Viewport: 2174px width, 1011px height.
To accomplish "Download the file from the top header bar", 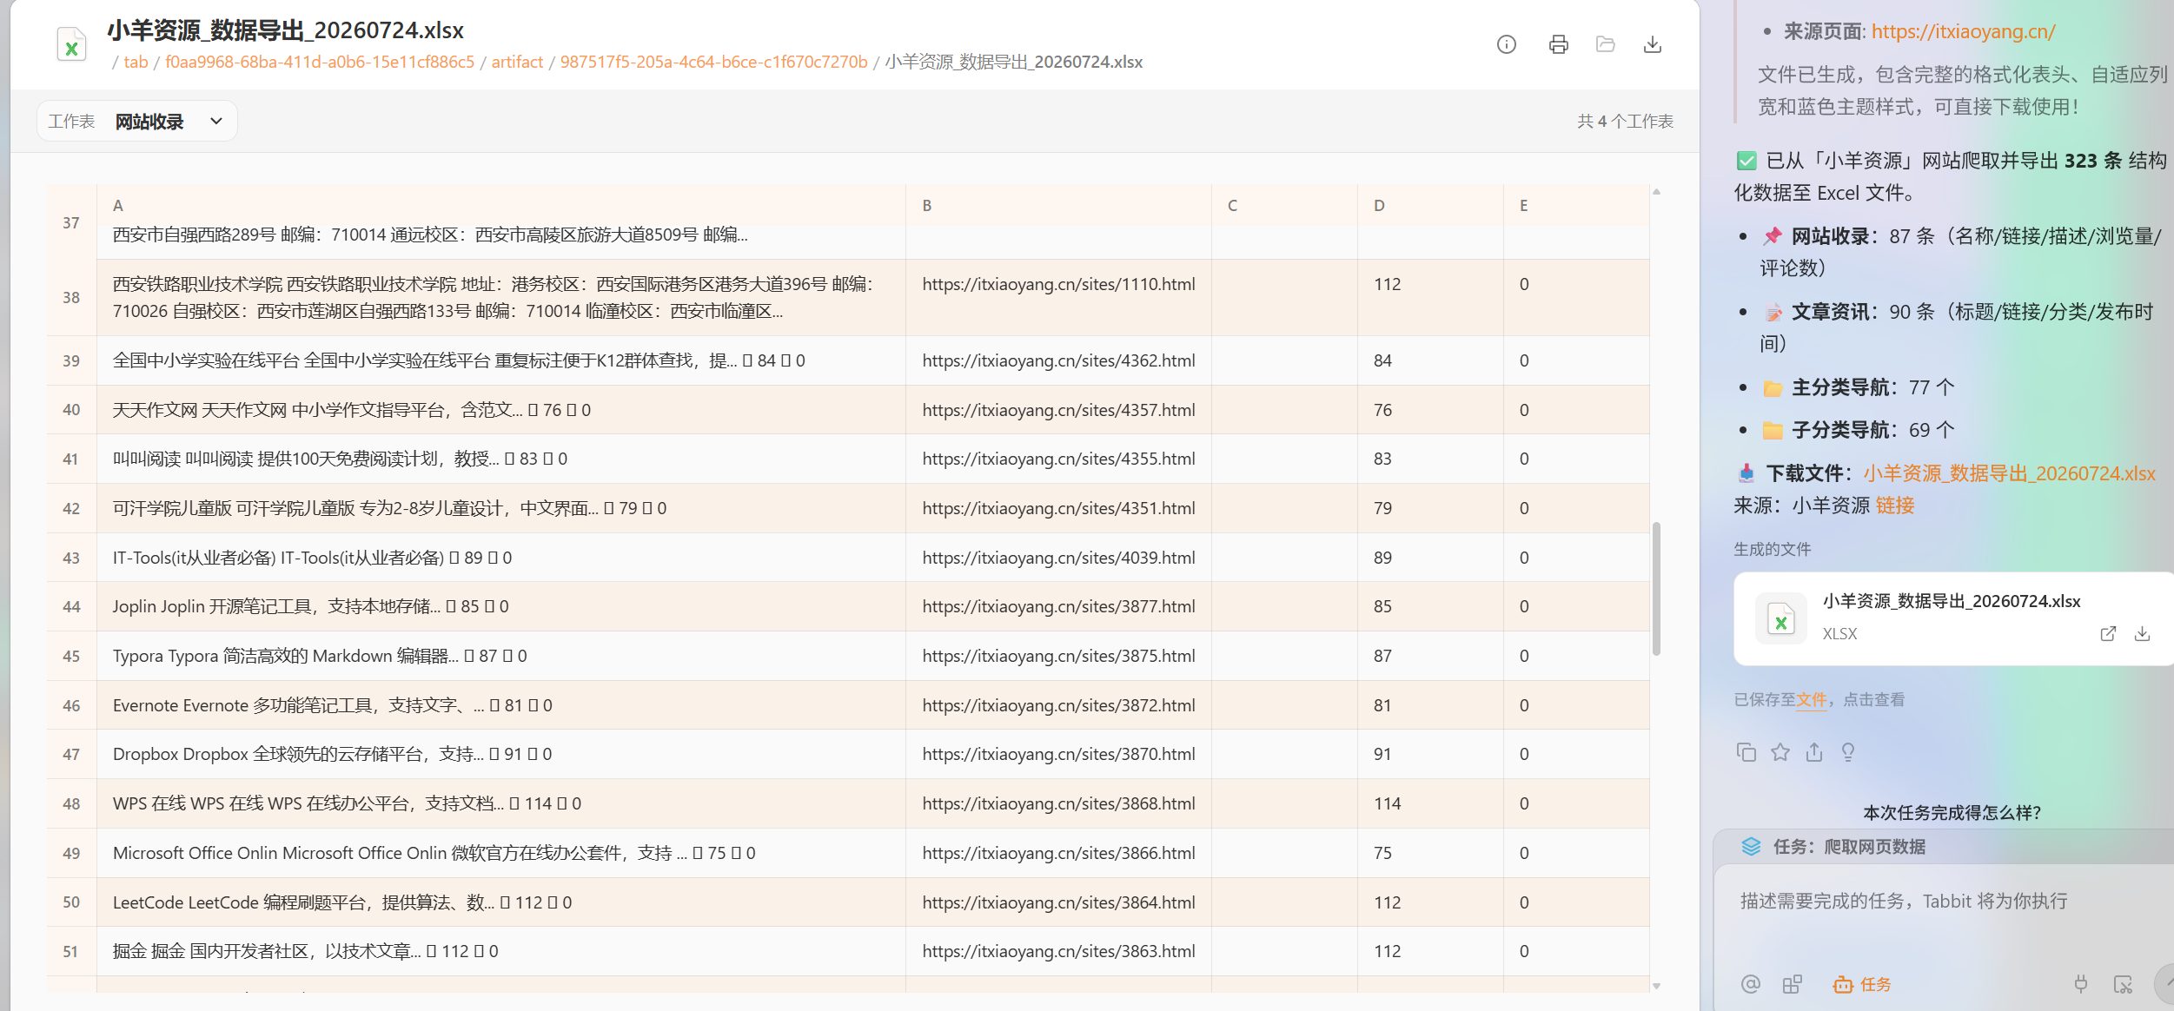I will 1652,44.
